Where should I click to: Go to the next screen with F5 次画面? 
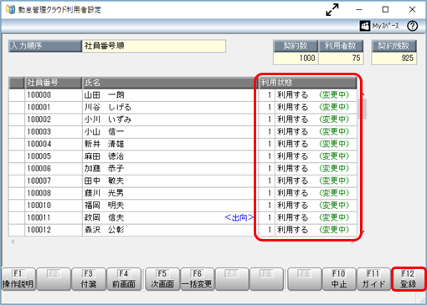pyautogui.click(x=162, y=279)
